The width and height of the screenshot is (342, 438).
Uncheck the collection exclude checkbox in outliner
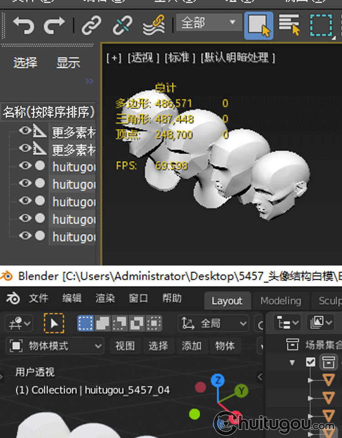(x=311, y=362)
